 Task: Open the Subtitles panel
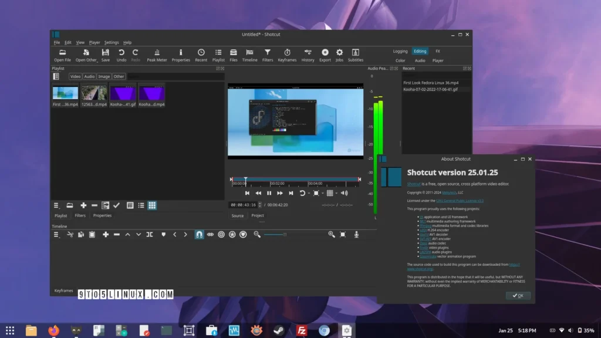coord(356,55)
